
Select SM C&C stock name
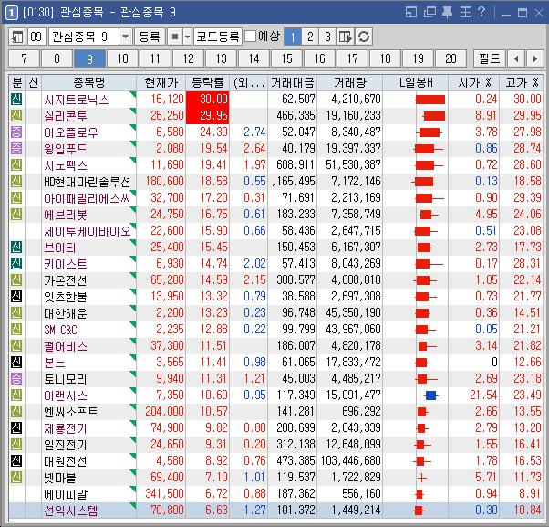(60, 330)
